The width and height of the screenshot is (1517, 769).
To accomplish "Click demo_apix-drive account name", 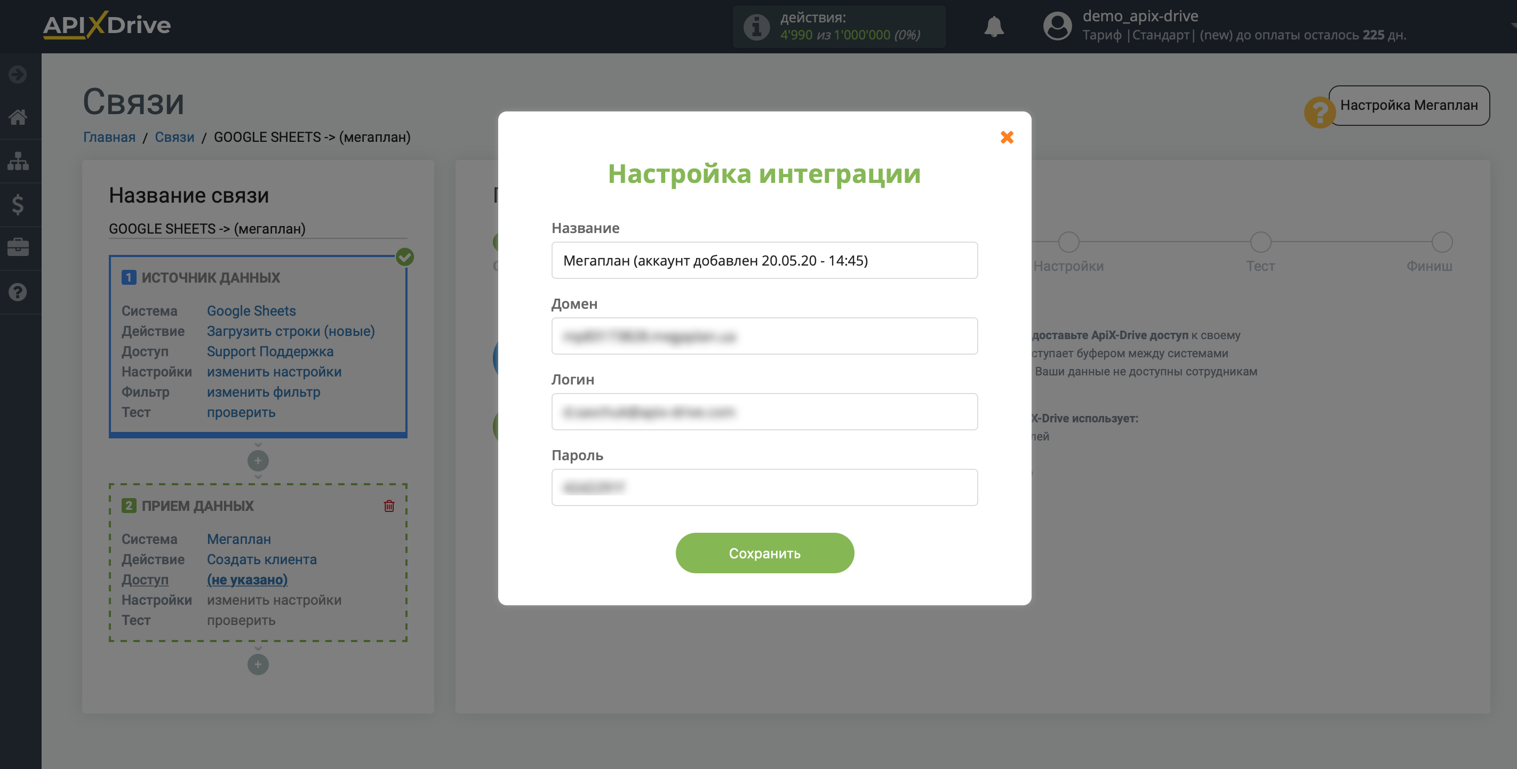I will coord(1140,16).
